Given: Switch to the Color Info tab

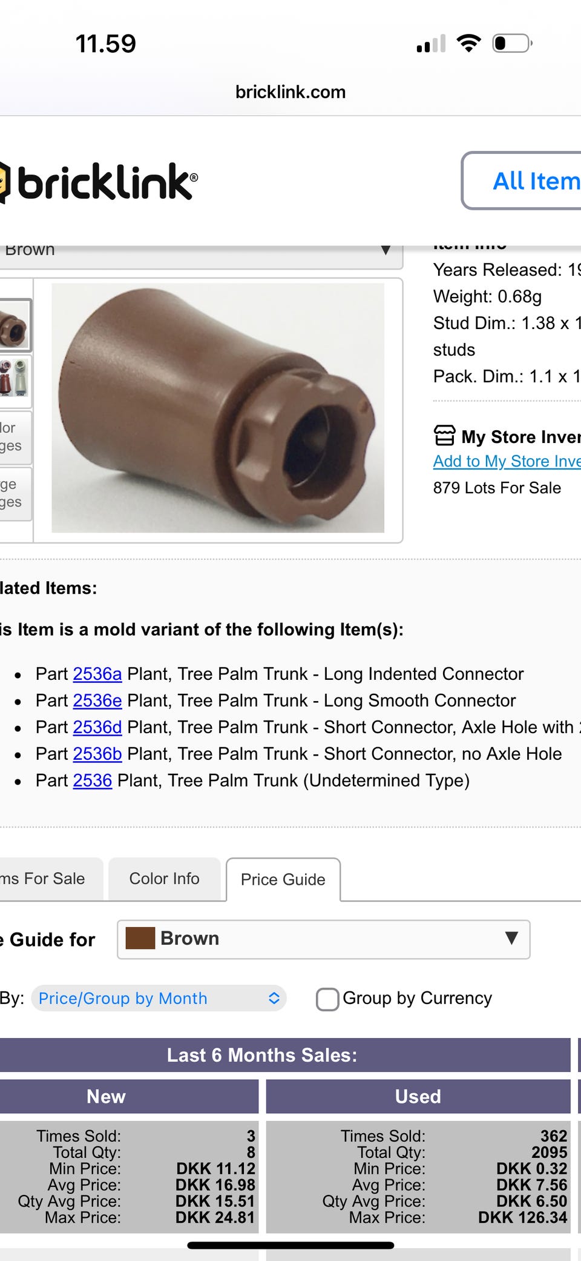Looking at the screenshot, I should click(164, 879).
